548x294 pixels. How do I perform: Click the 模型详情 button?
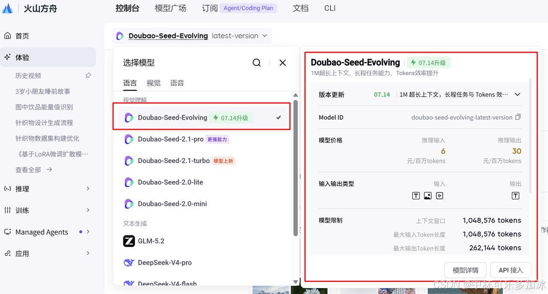[466, 270]
